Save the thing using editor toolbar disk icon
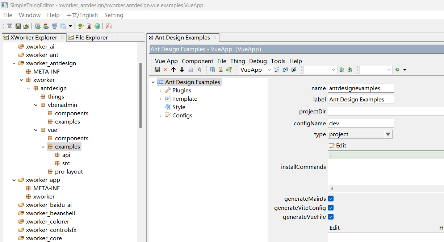Screen dimensions: 444x242 click(157, 70)
